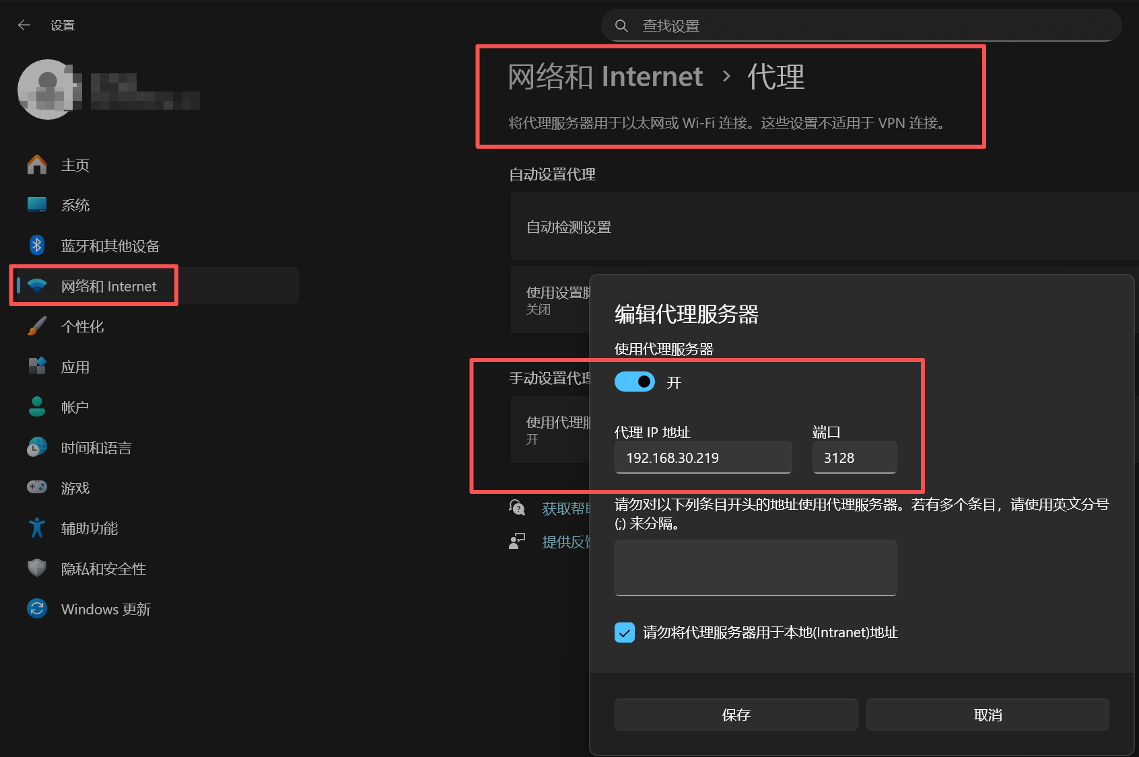This screenshot has width=1139, height=757.
Task: Click the Windows 更新 refresh icon
Action: (37, 608)
